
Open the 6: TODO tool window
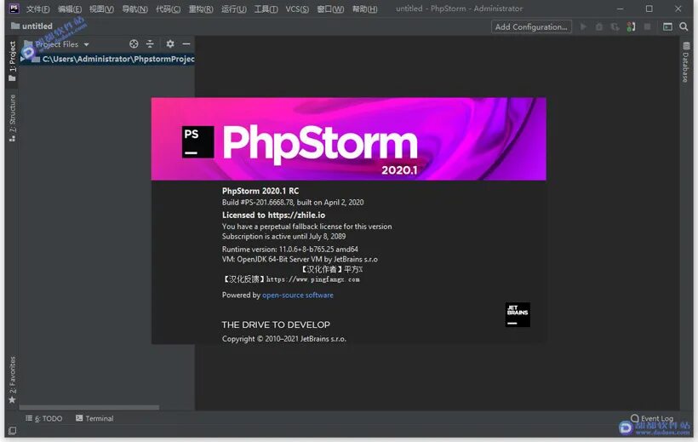click(x=44, y=418)
